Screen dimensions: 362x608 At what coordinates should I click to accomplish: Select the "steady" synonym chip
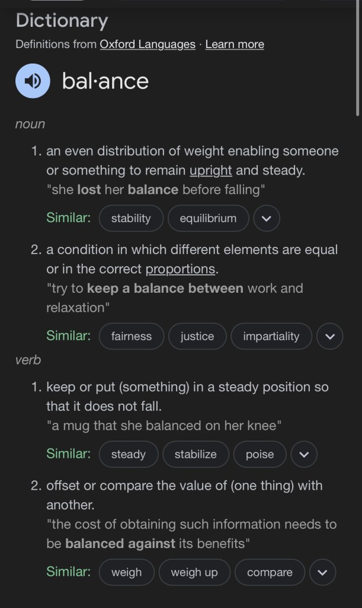pos(129,455)
